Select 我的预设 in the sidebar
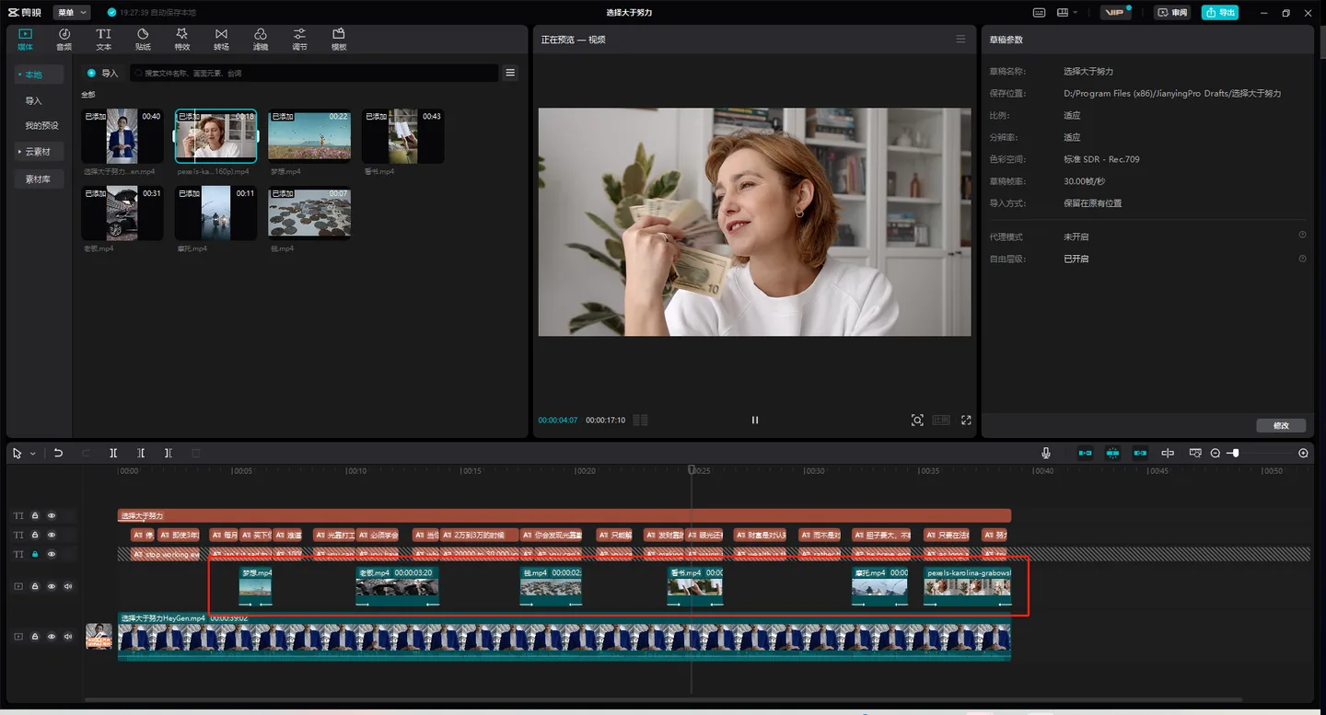 [x=41, y=125]
